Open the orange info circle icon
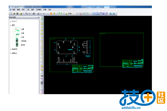 click(51, 14)
